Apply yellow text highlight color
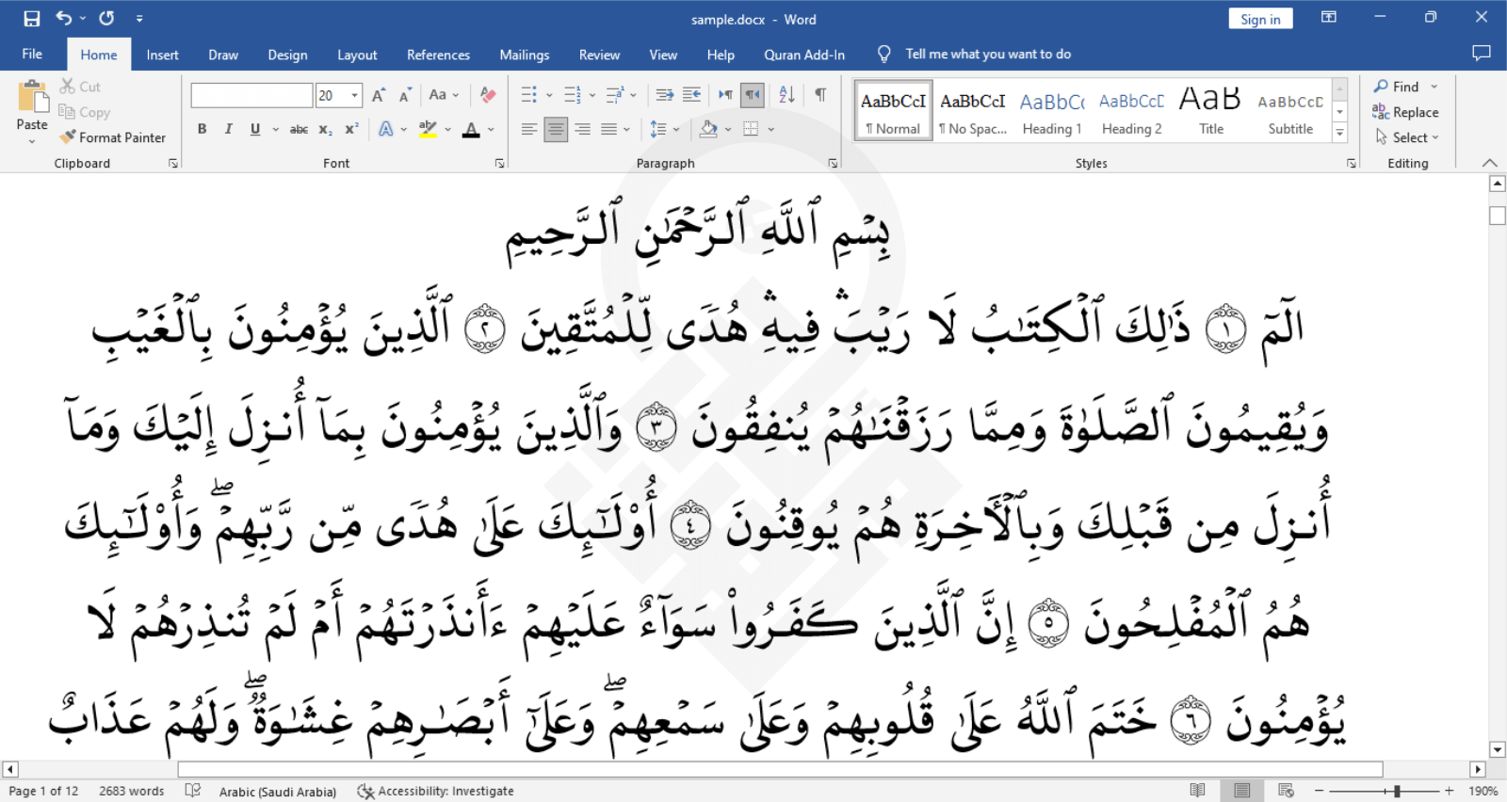The width and height of the screenshot is (1507, 802). click(x=428, y=129)
